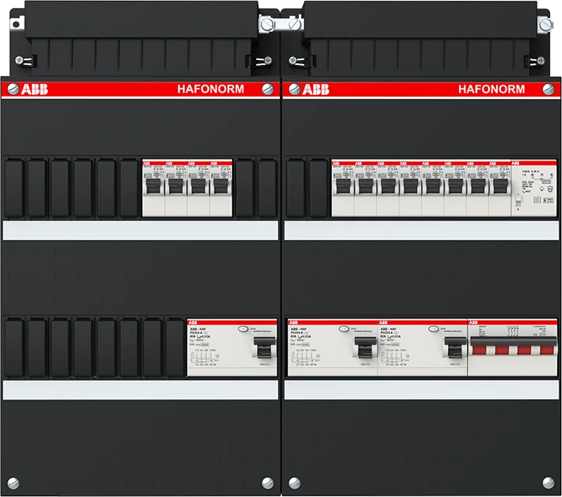Click the right HAFONORM label text
Screen dimensions: 562x497
tap(491, 89)
